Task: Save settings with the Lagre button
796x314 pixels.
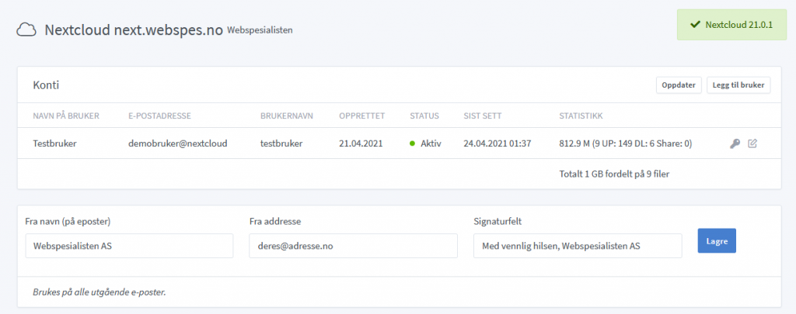Action: click(717, 240)
